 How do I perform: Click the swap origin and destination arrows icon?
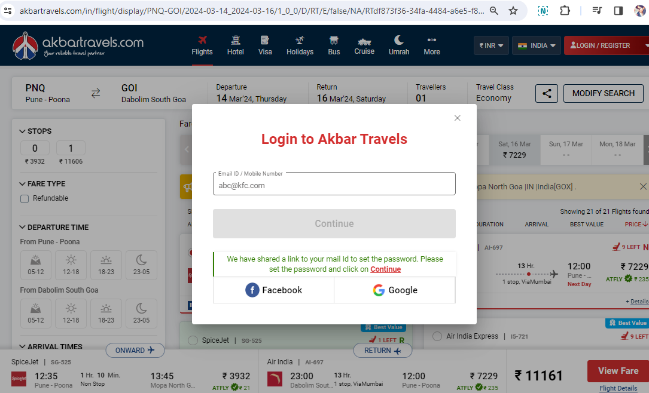tap(96, 93)
